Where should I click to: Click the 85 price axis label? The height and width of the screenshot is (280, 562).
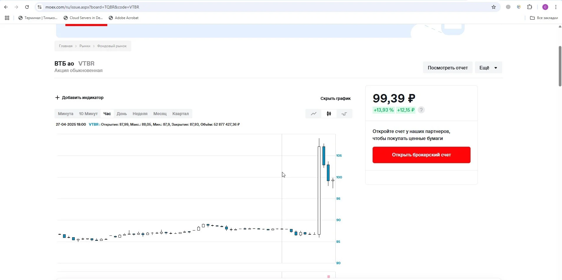pos(338,242)
